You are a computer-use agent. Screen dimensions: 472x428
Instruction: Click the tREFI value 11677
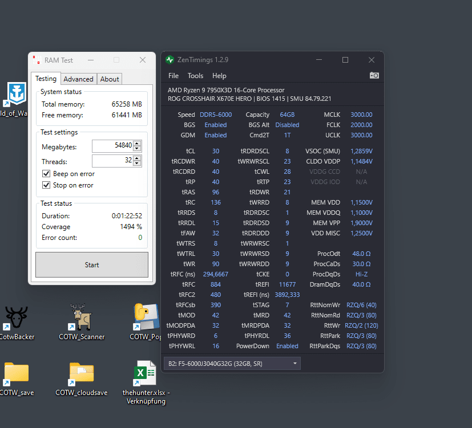(288, 284)
